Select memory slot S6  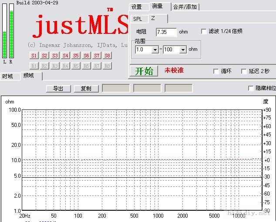coord(86,56)
